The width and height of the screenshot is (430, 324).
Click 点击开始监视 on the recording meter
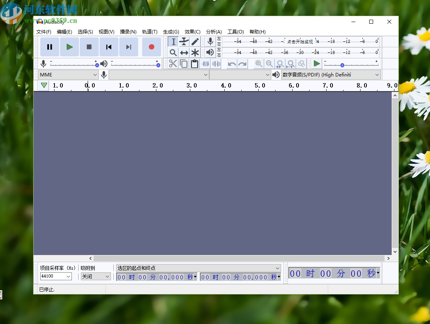click(x=300, y=41)
